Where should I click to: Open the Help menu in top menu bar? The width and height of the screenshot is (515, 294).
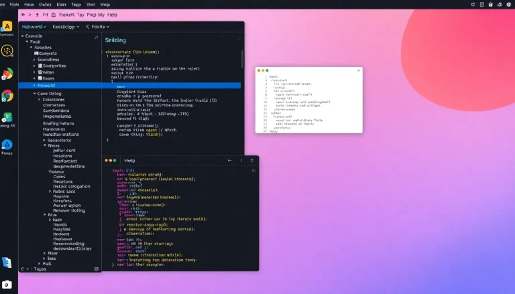[x=105, y=5]
